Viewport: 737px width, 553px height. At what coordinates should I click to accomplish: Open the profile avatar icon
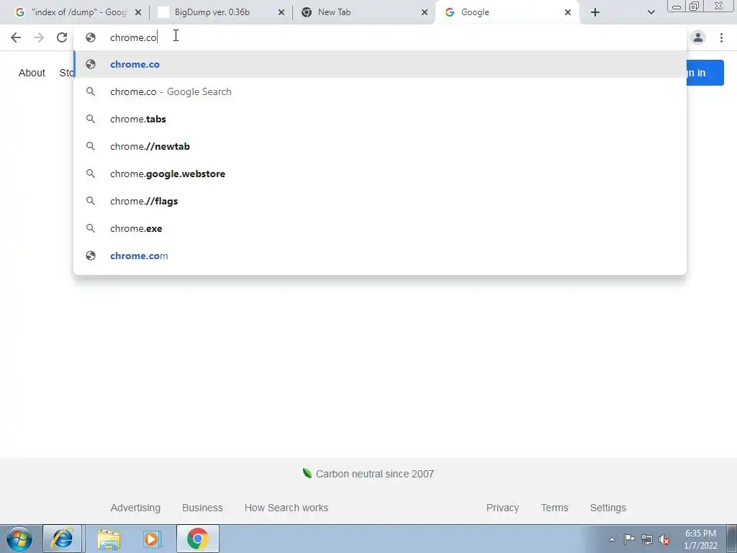tap(698, 37)
